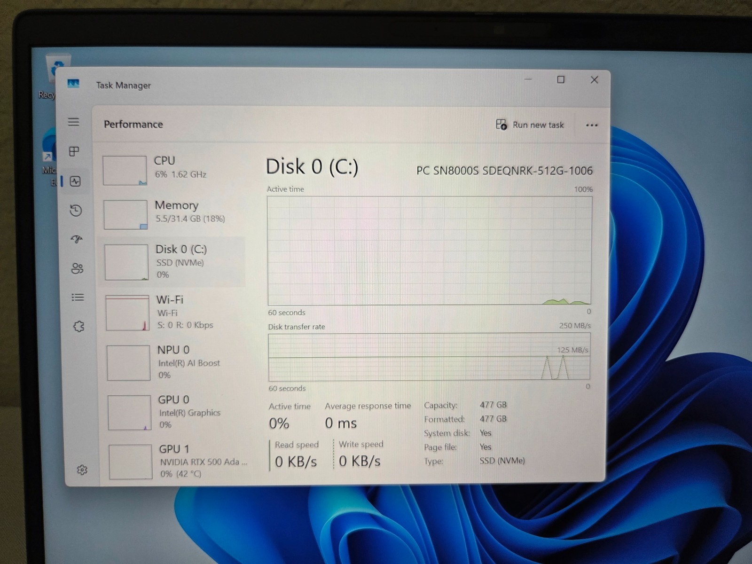Click the Task Manager app icon
This screenshot has width=752, height=564.
(x=73, y=84)
